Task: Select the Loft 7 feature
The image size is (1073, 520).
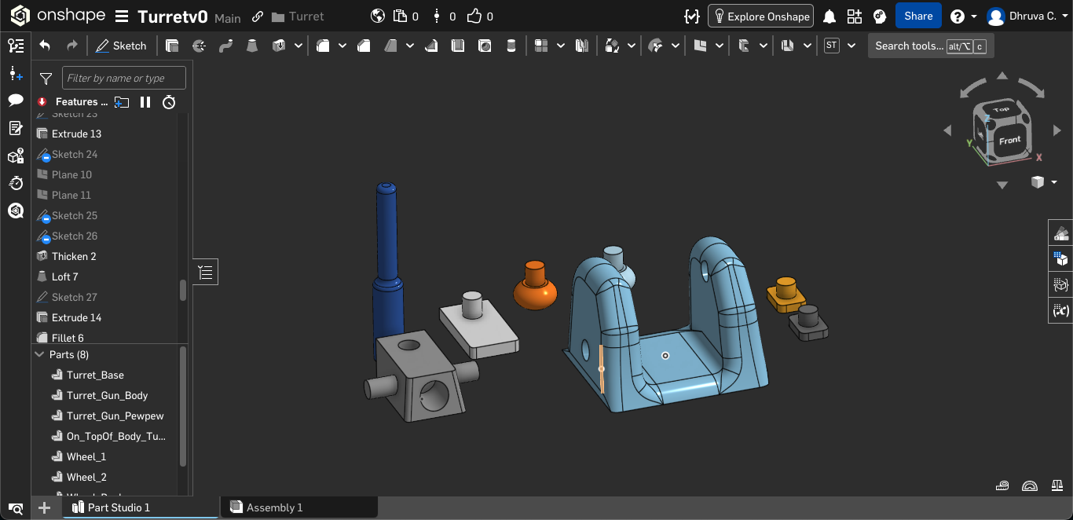Action: pos(64,276)
